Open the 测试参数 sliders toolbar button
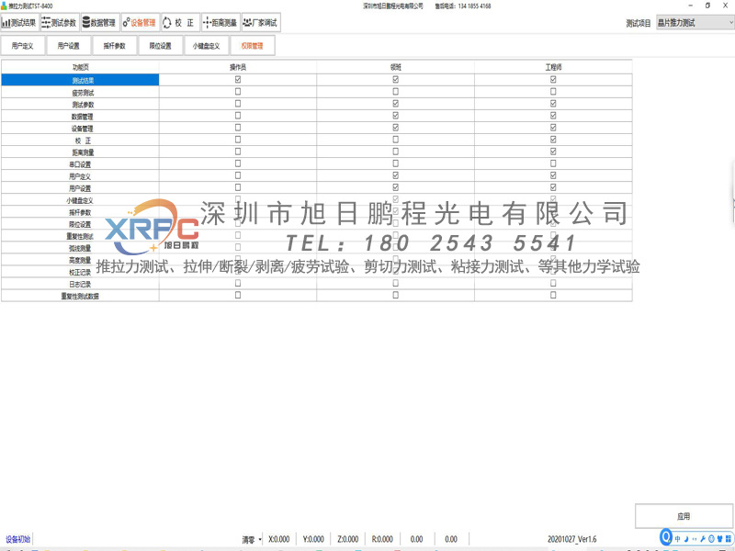This screenshot has width=735, height=551. (60, 22)
